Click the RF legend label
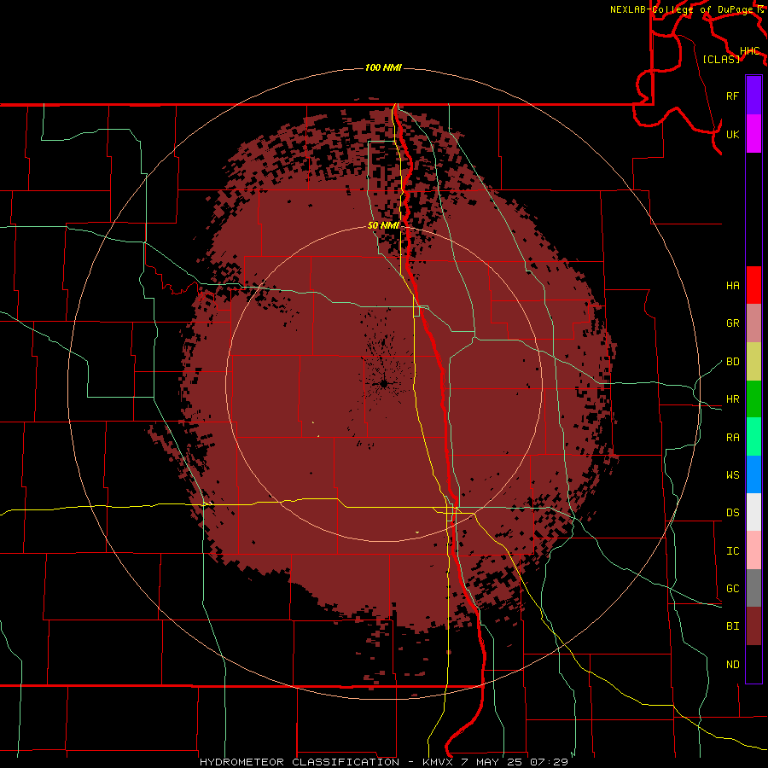Image resolution: width=768 pixels, height=768 pixels. (x=733, y=96)
